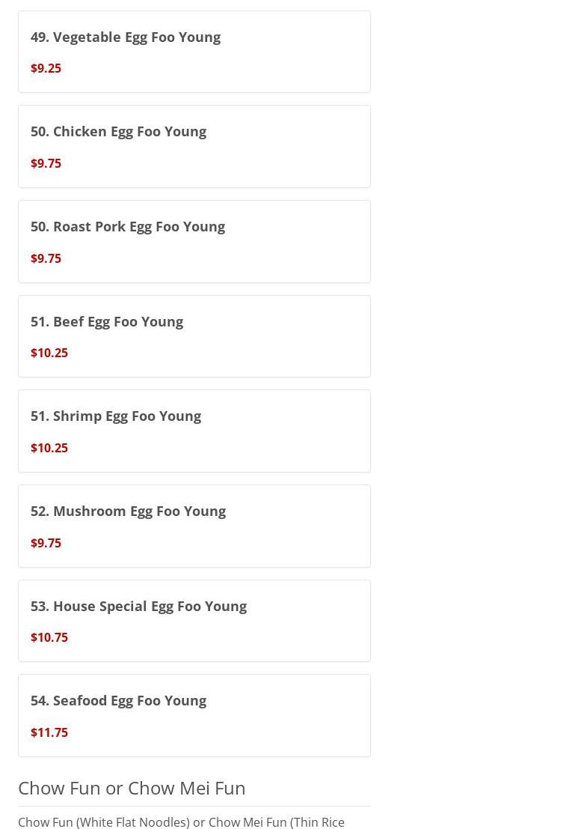Open Vegetable Egg Foo Young item
Image resolution: width=587 pixels, height=829 pixels.
(x=125, y=37)
